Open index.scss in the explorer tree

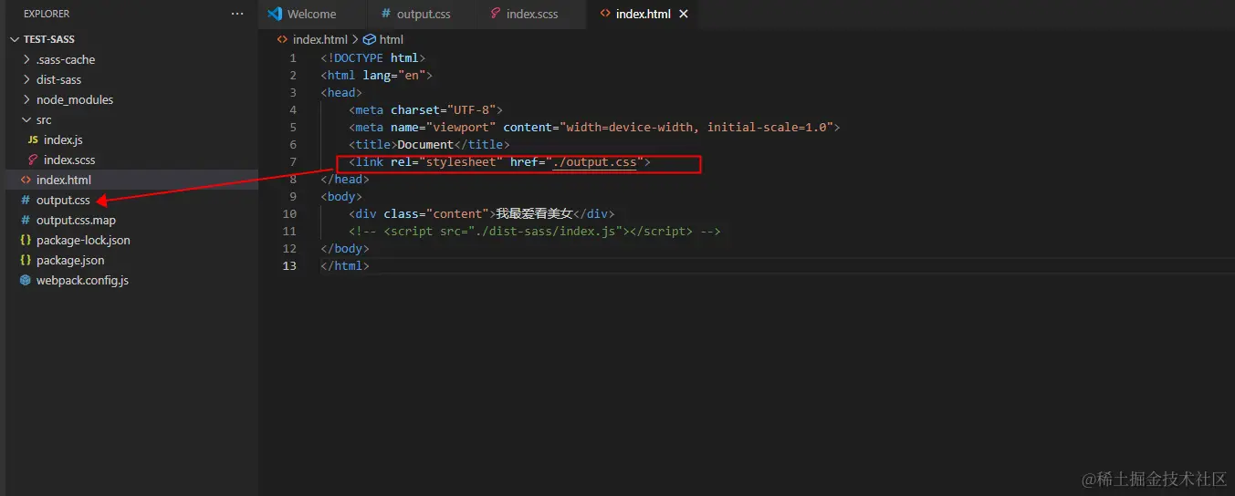[x=69, y=160]
